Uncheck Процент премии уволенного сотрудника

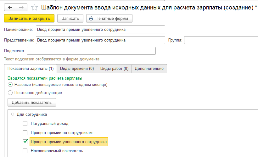25,142
